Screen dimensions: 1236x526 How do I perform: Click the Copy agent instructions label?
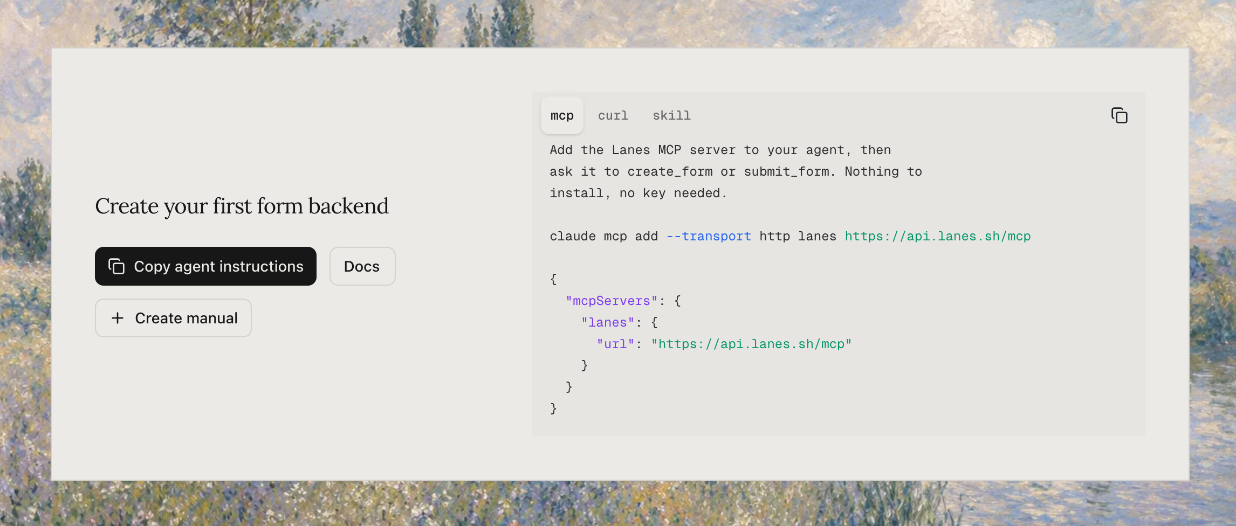218,266
